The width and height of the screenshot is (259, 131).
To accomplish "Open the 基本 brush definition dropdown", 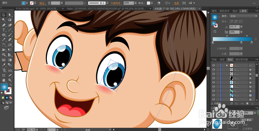I will tap(107, 3).
